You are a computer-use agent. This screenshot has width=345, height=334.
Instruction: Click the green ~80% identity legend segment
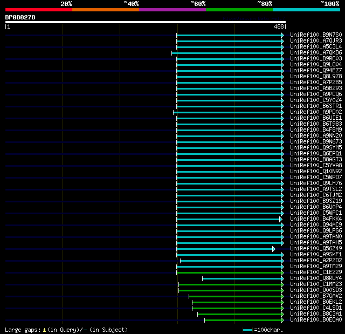(239, 10)
